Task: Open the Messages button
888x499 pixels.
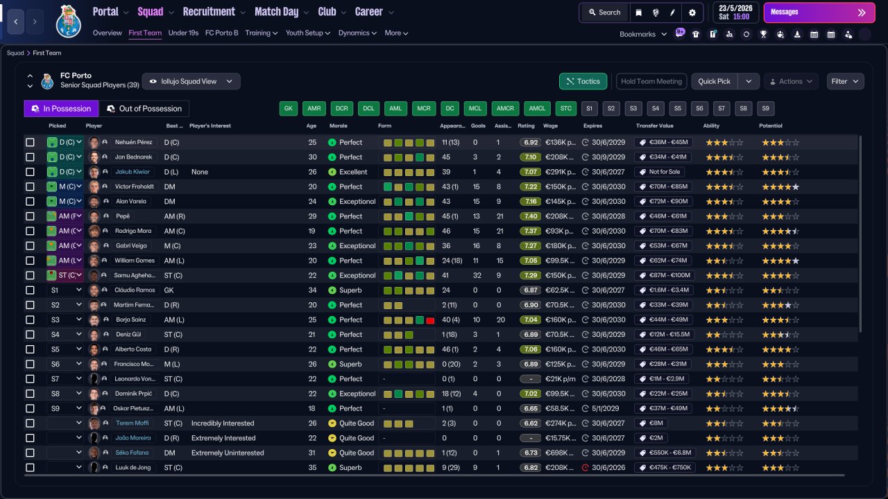Action: click(x=819, y=12)
